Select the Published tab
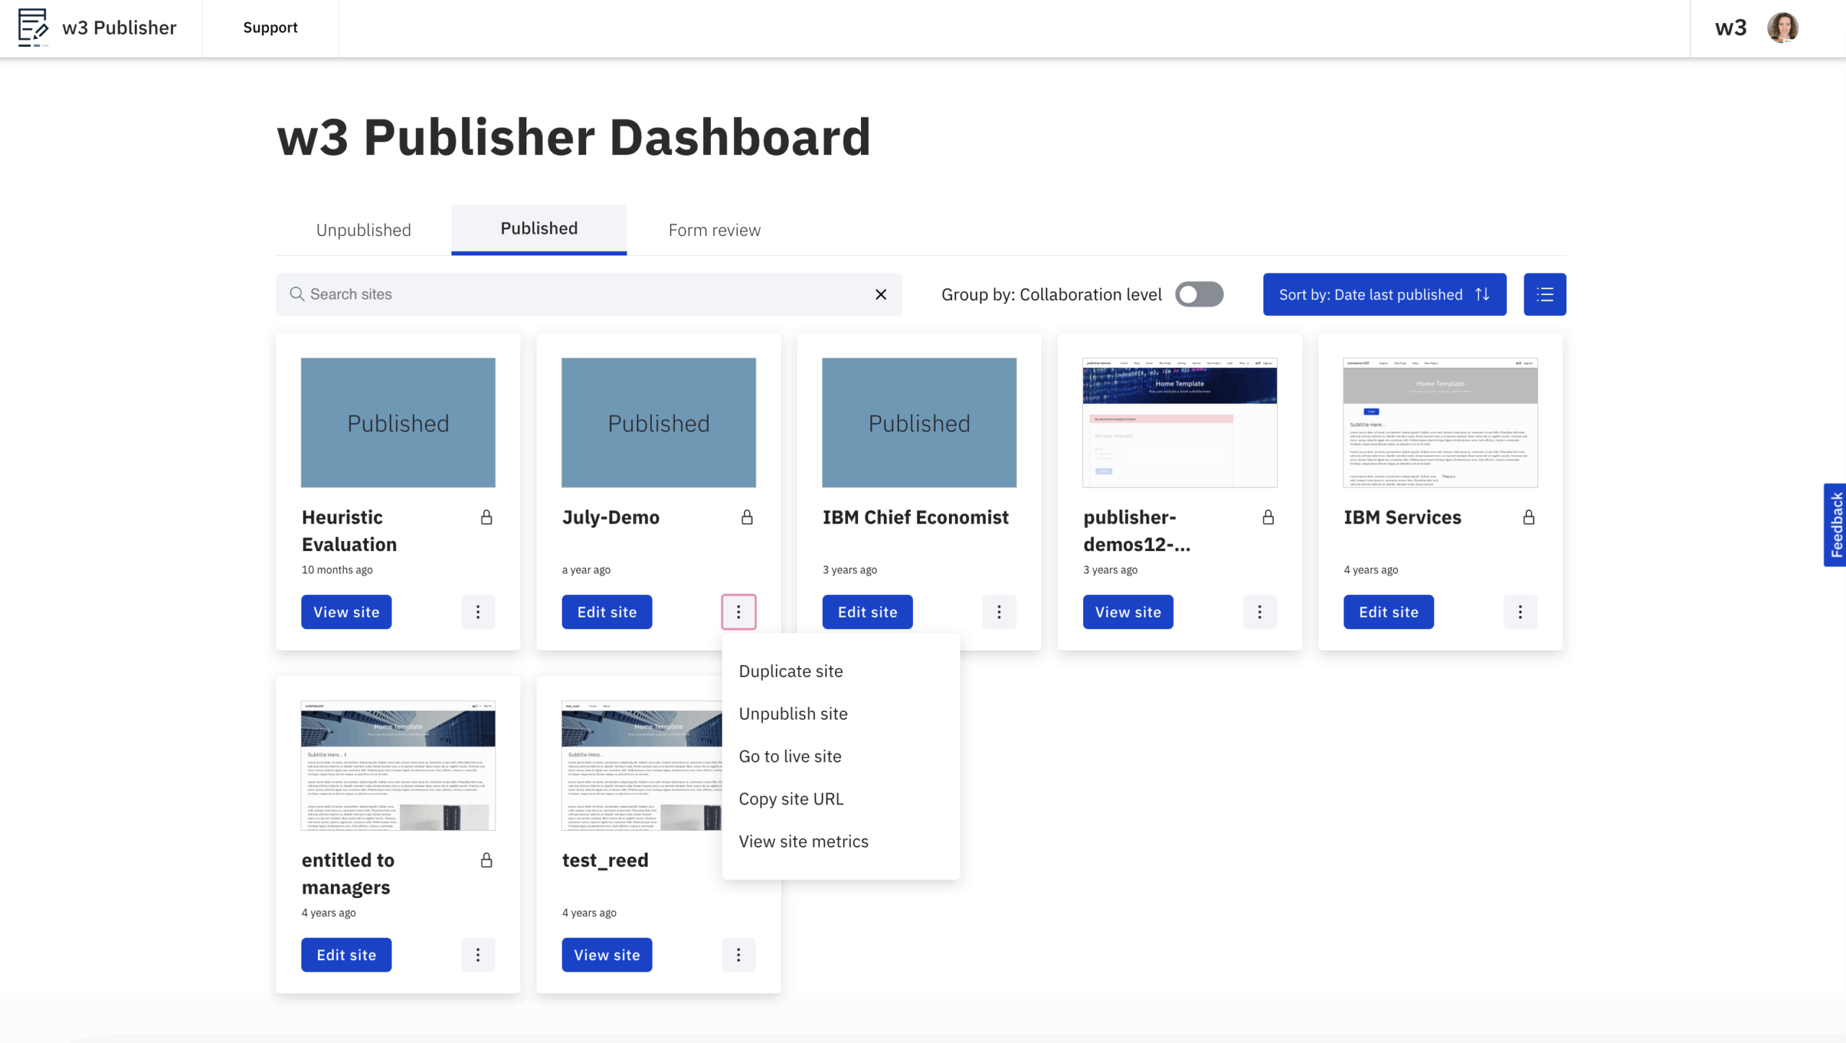Image resolution: width=1846 pixels, height=1043 pixels. (x=539, y=229)
